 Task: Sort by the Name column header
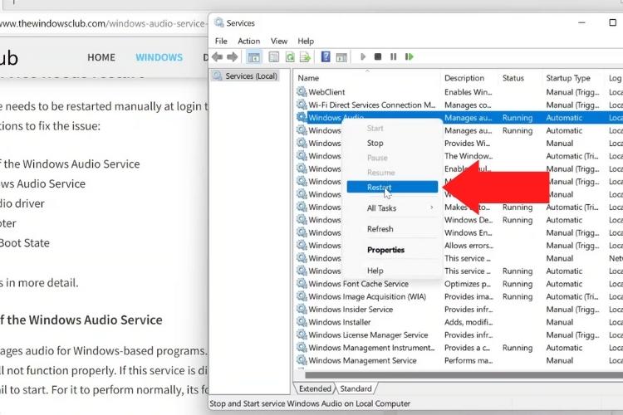point(367,78)
